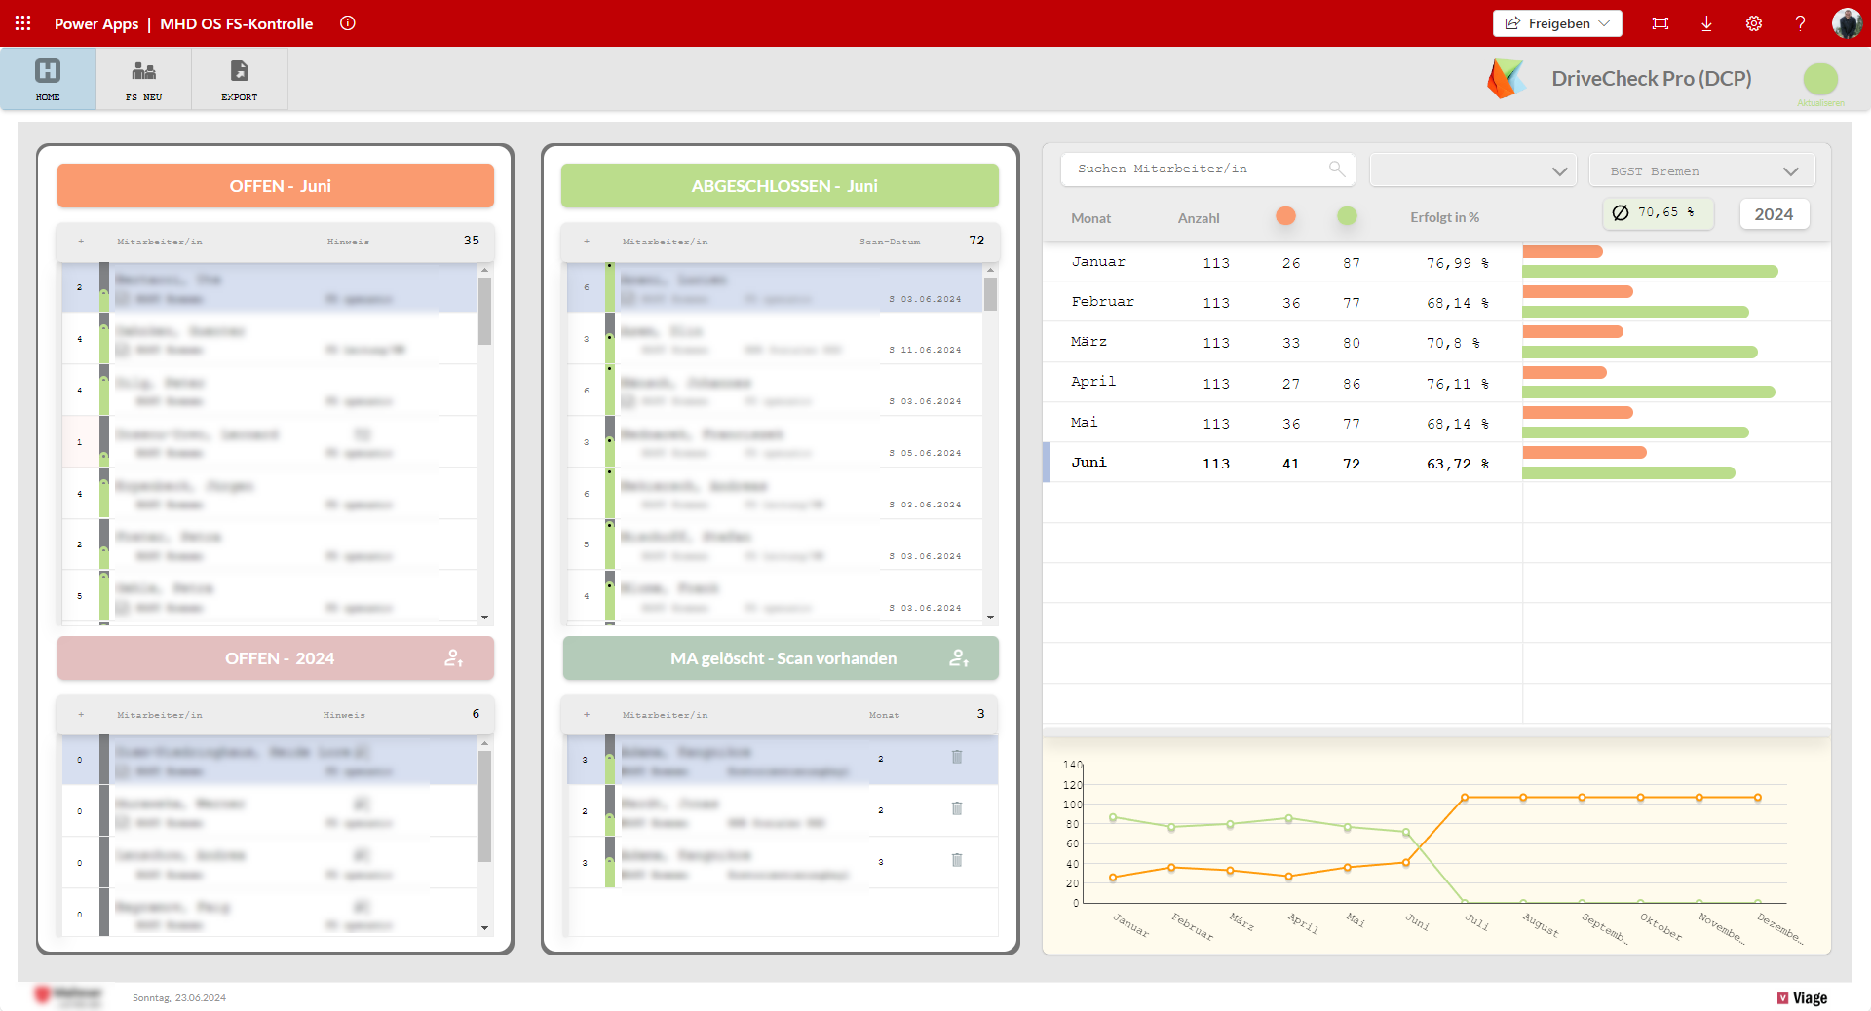Click the 76,99 % value for Januar
Screen dimensions: 1871x1011
1458,263
